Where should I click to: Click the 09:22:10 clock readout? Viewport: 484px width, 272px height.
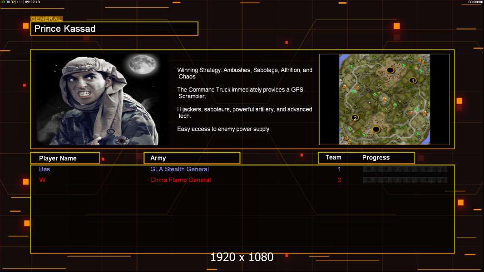pyautogui.click(x=32, y=2)
